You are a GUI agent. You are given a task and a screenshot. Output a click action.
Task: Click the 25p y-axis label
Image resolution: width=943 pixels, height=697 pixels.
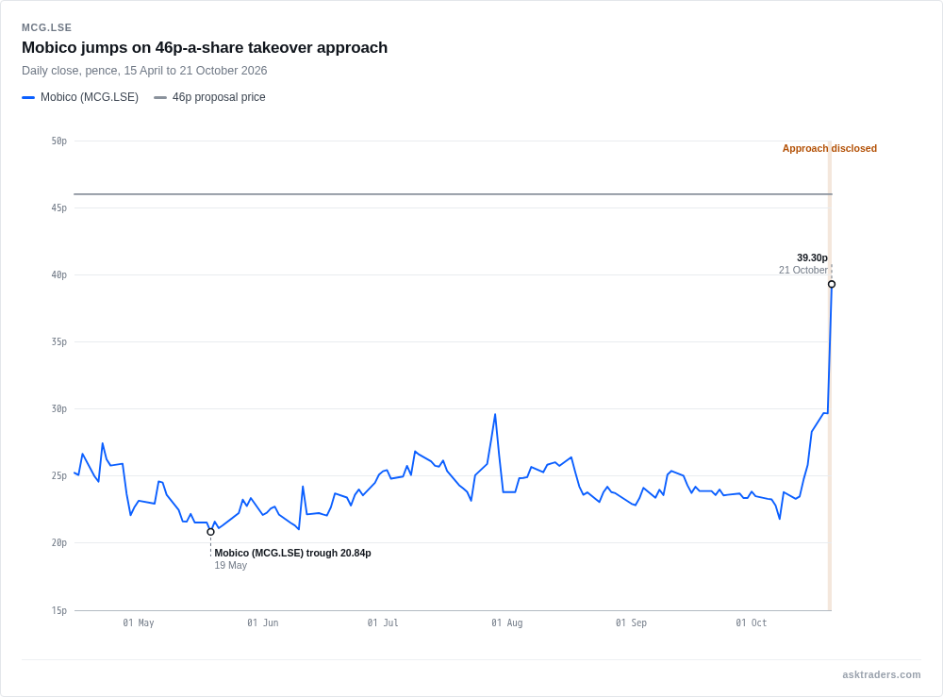coord(58,475)
